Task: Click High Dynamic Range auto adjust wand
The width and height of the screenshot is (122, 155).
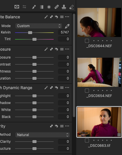Action: pyautogui.click(x=46, y=88)
